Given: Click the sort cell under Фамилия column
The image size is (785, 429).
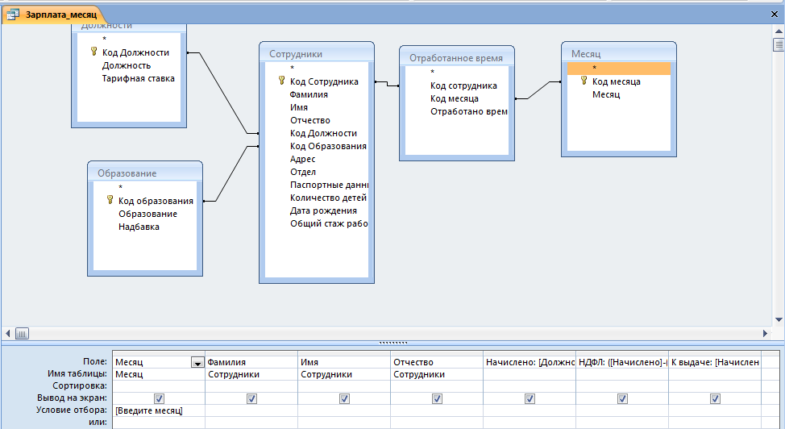Looking at the screenshot, I should (251, 386).
